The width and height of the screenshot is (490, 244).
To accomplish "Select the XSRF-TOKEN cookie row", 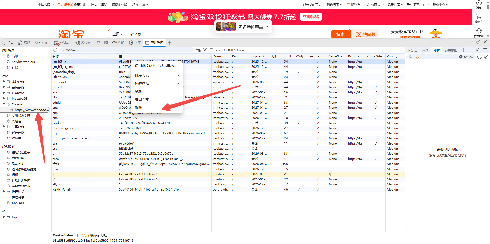I will click(x=228, y=189).
